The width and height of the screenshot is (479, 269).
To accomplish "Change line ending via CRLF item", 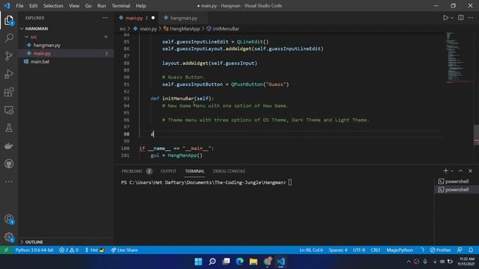I will tap(376, 250).
